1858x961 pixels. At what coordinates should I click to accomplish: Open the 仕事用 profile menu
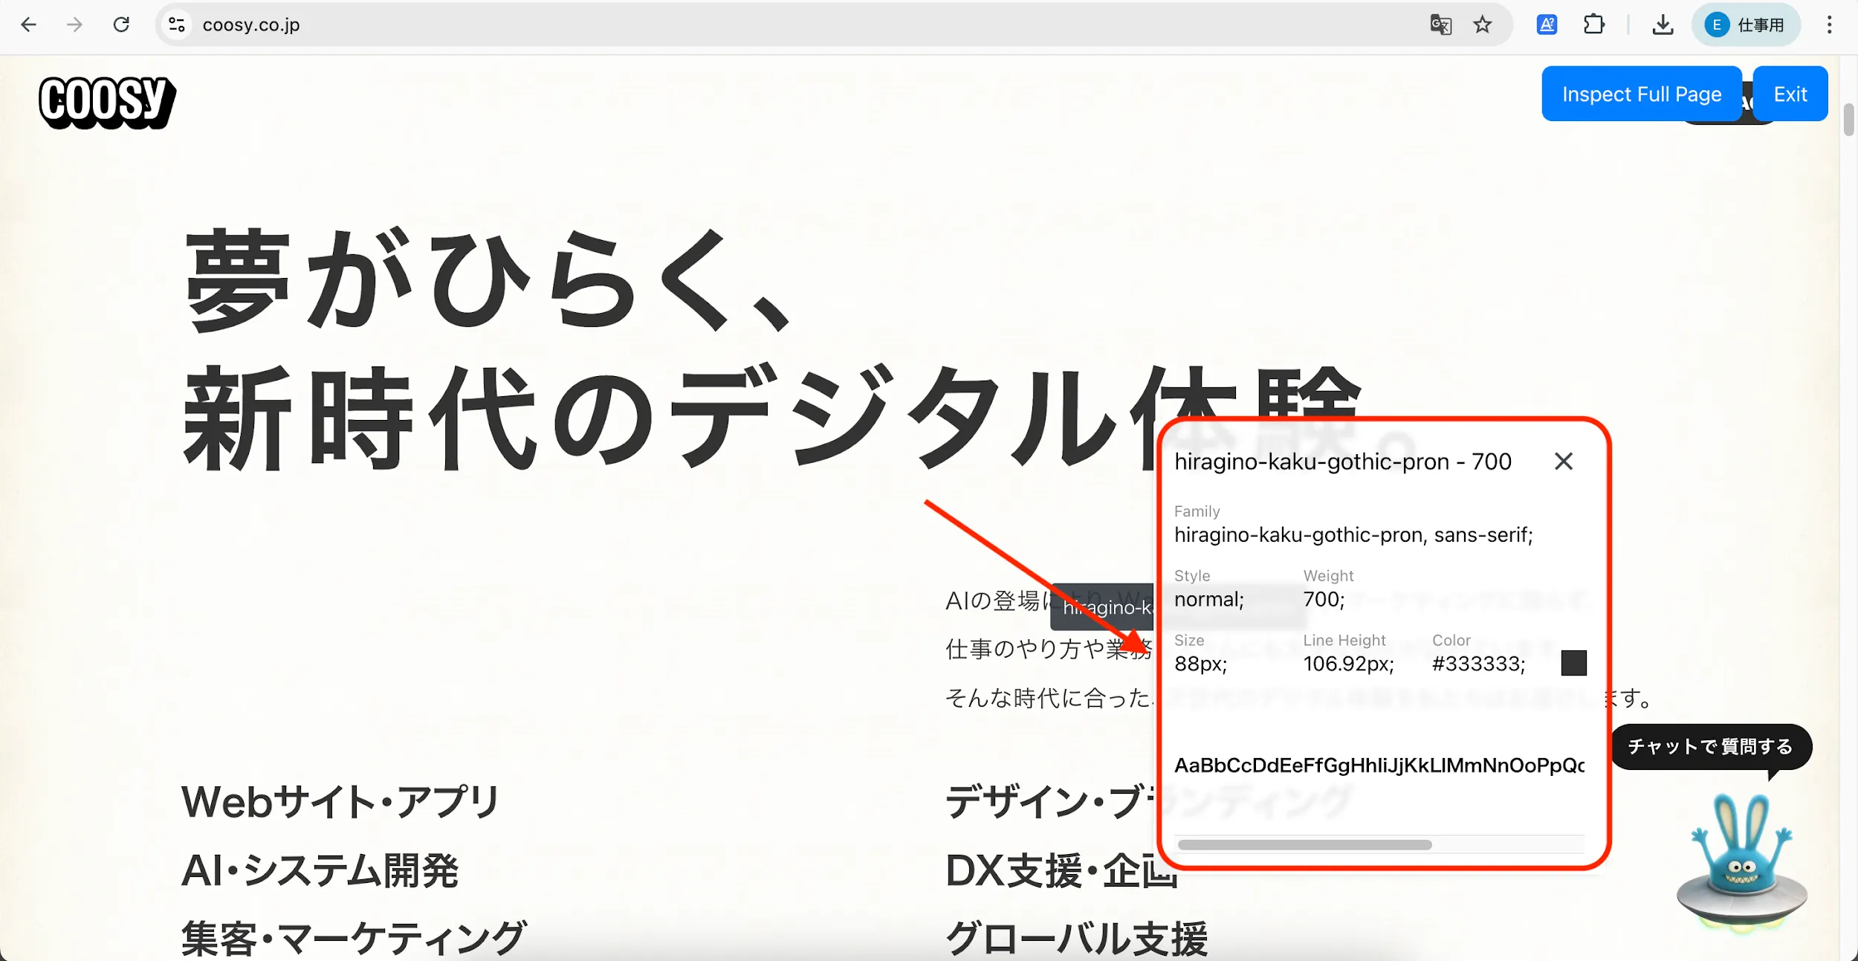pos(1745,25)
